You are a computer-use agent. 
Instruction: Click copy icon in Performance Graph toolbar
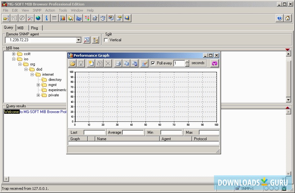127,63
